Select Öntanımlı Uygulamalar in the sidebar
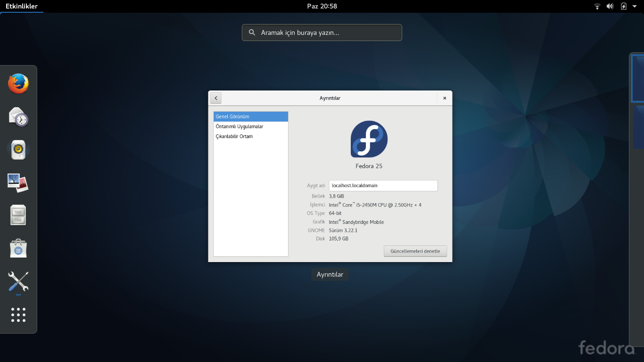Screen dimensions: 644x362 click(251, 126)
